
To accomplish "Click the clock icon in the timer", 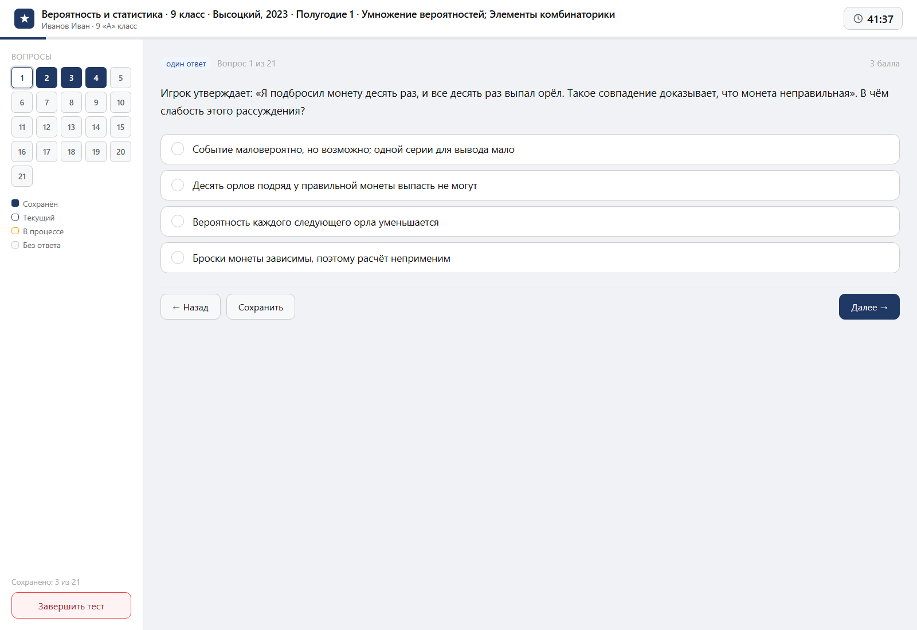I will [858, 19].
